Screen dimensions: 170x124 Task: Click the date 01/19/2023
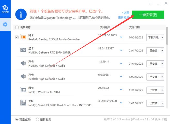point(136,64)
